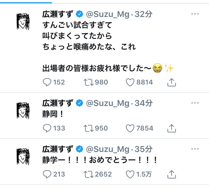
Task: Share the 静学ー！！！おめでとうー tweet
Action: (171, 174)
